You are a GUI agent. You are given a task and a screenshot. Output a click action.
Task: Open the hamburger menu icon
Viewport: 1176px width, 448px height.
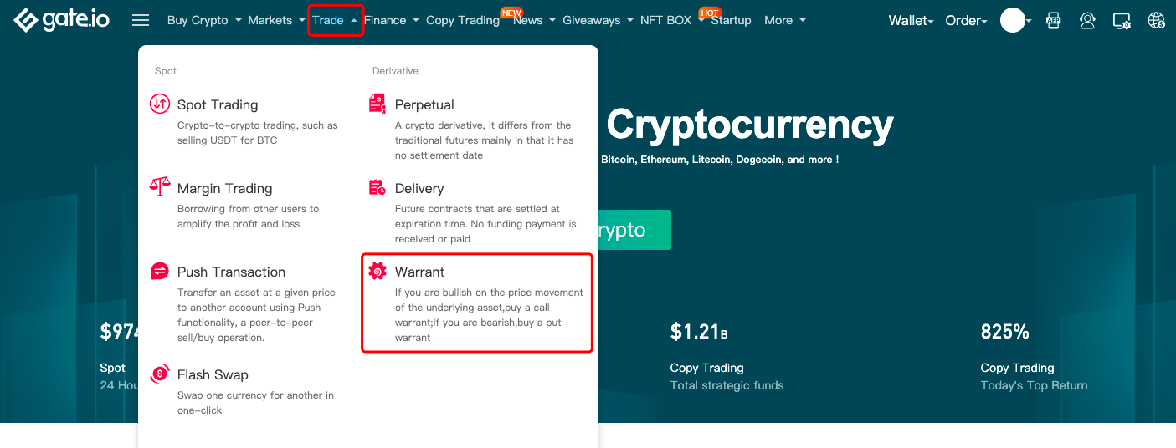pos(141,20)
